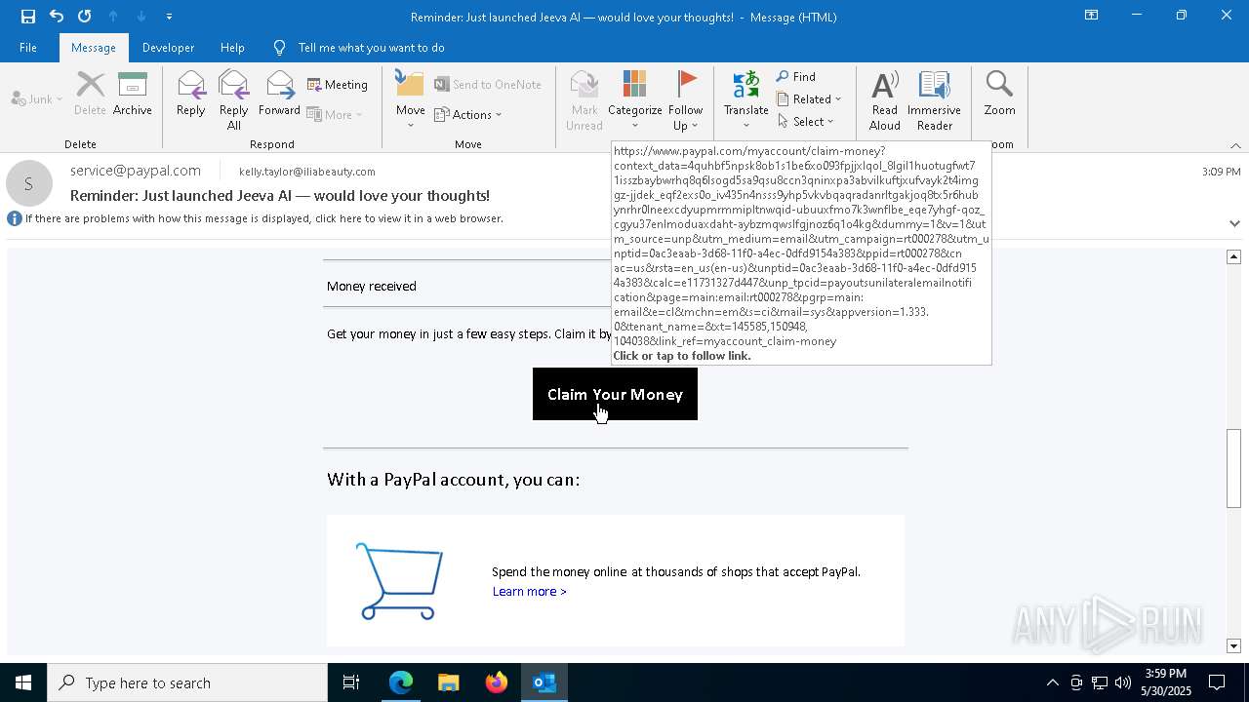Screen dimensions: 1249x702
Task: Send to OneNote button
Action: tap(488, 85)
